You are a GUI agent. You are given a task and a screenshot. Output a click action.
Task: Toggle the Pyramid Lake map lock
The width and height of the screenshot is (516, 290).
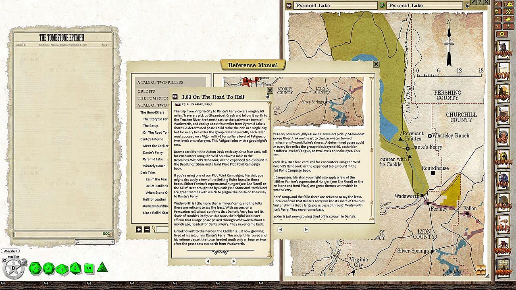click(468, 6)
